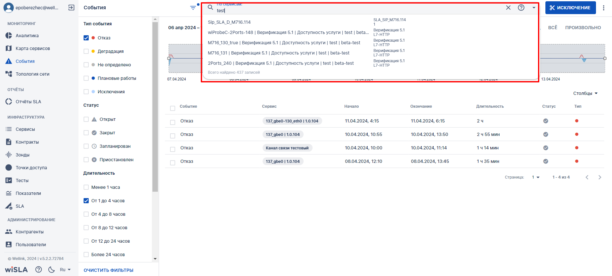
Task: Open language Ru dropdown
Action: (x=65, y=270)
